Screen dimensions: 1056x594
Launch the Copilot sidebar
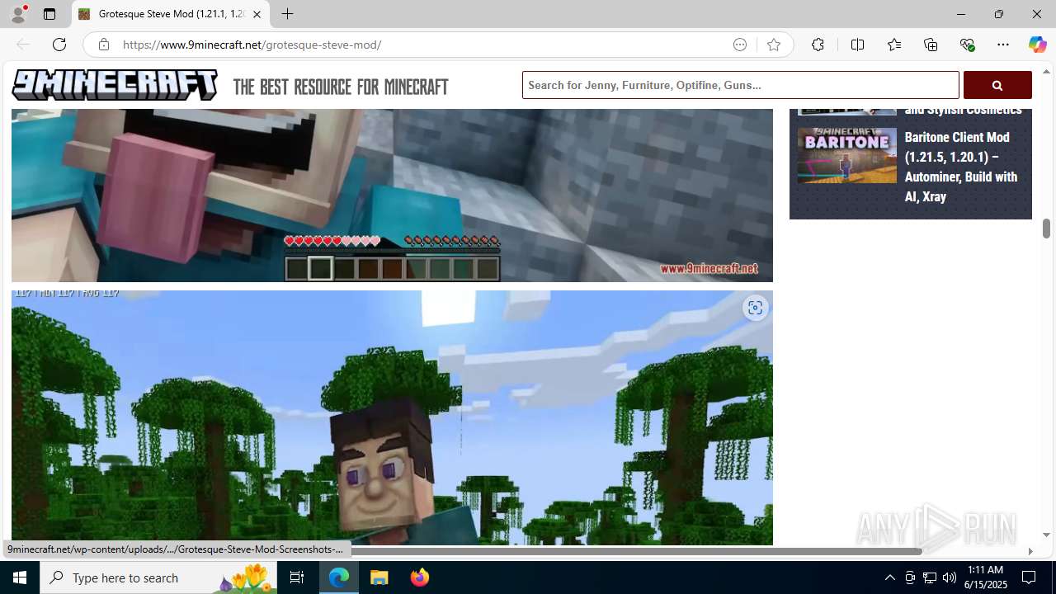pyautogui.click(x=1037, y=45)
